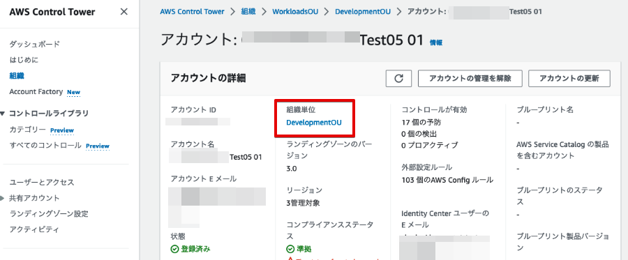Go to ランディングゾーン設定 in the sidebar
628x260 pixels.
click(49, 214)
